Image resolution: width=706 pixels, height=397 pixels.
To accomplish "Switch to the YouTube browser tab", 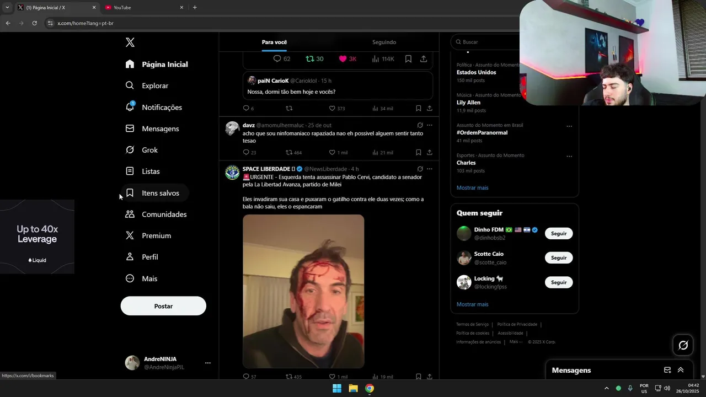I will 143,8.
